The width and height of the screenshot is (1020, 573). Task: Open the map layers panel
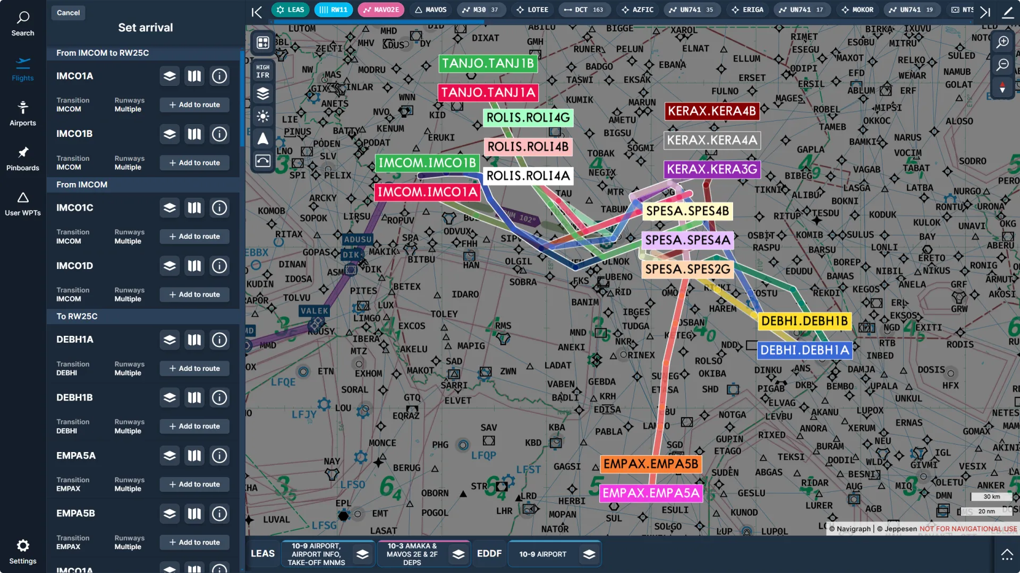click(x=263, y=93)
